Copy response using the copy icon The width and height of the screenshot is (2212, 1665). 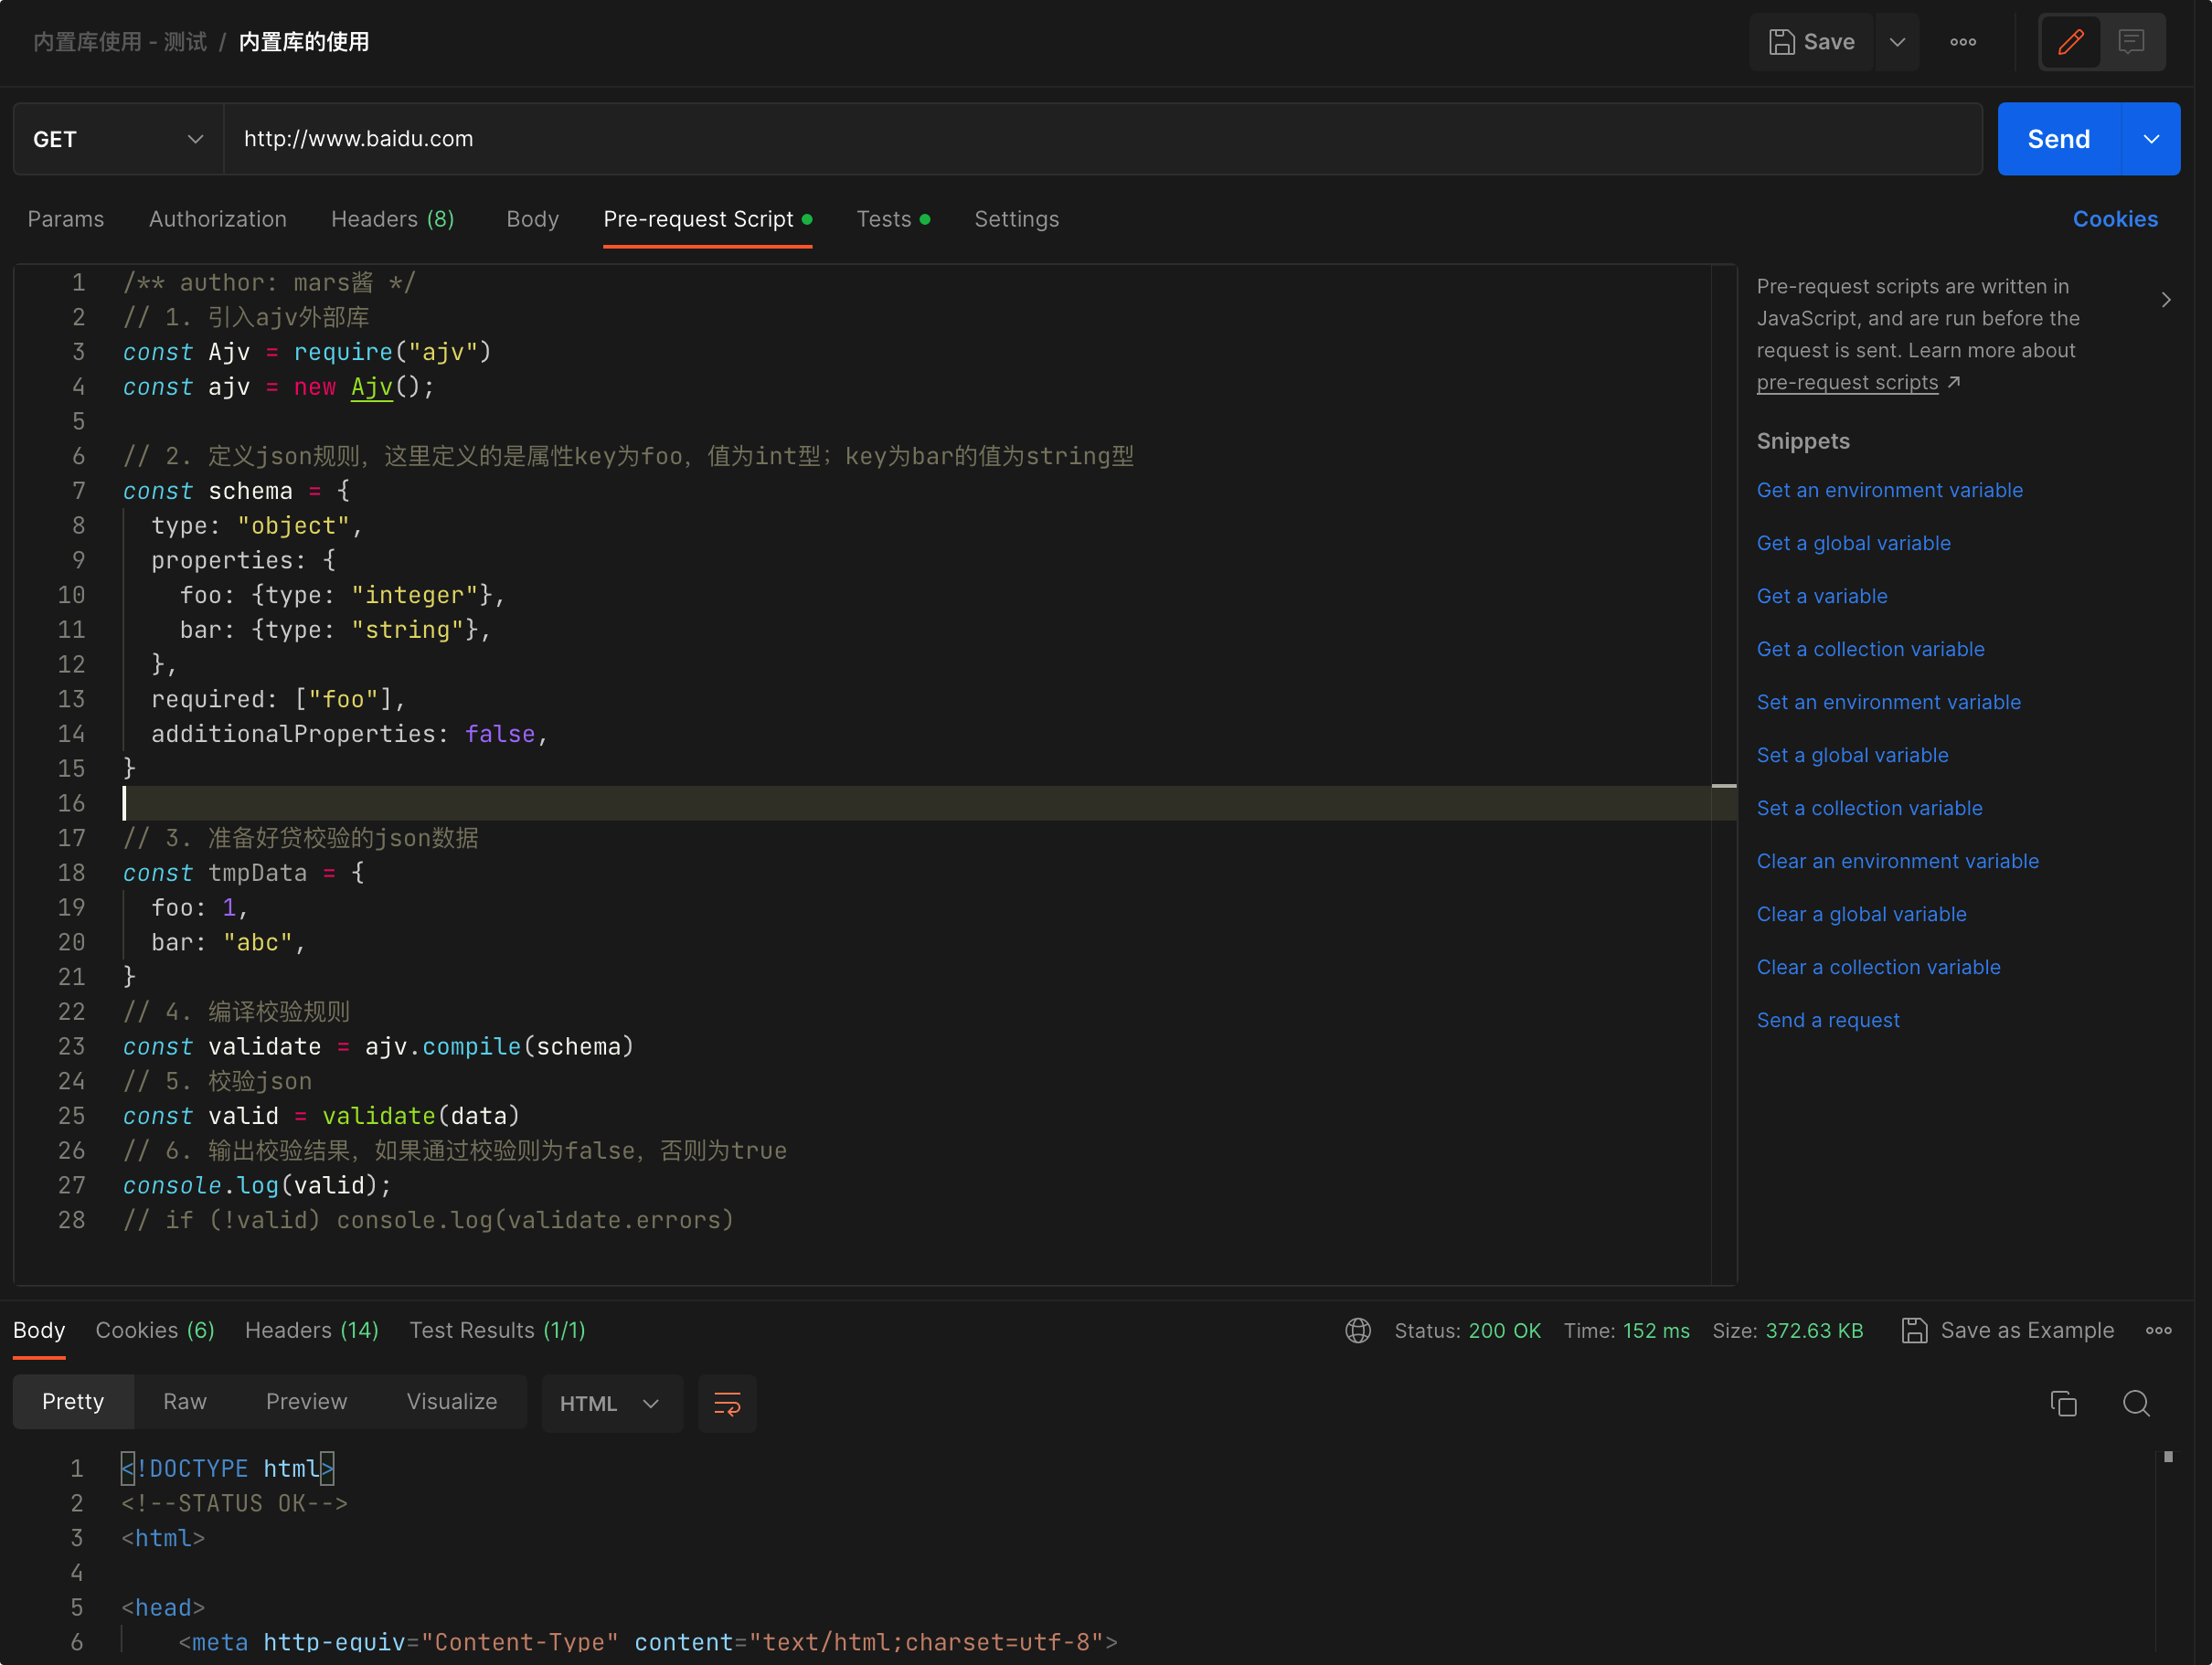(x=2063, y=1403)
